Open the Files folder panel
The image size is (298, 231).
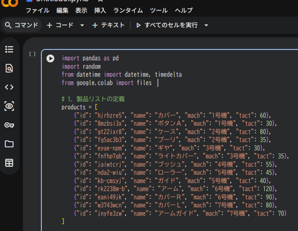point(9,144)
